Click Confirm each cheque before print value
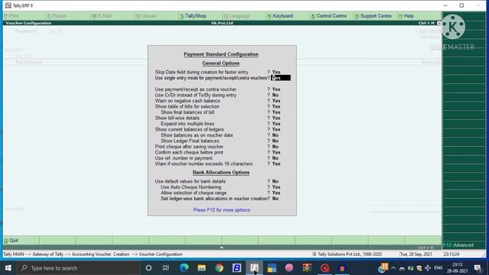 pyautogui.click(x=276, y=152)
